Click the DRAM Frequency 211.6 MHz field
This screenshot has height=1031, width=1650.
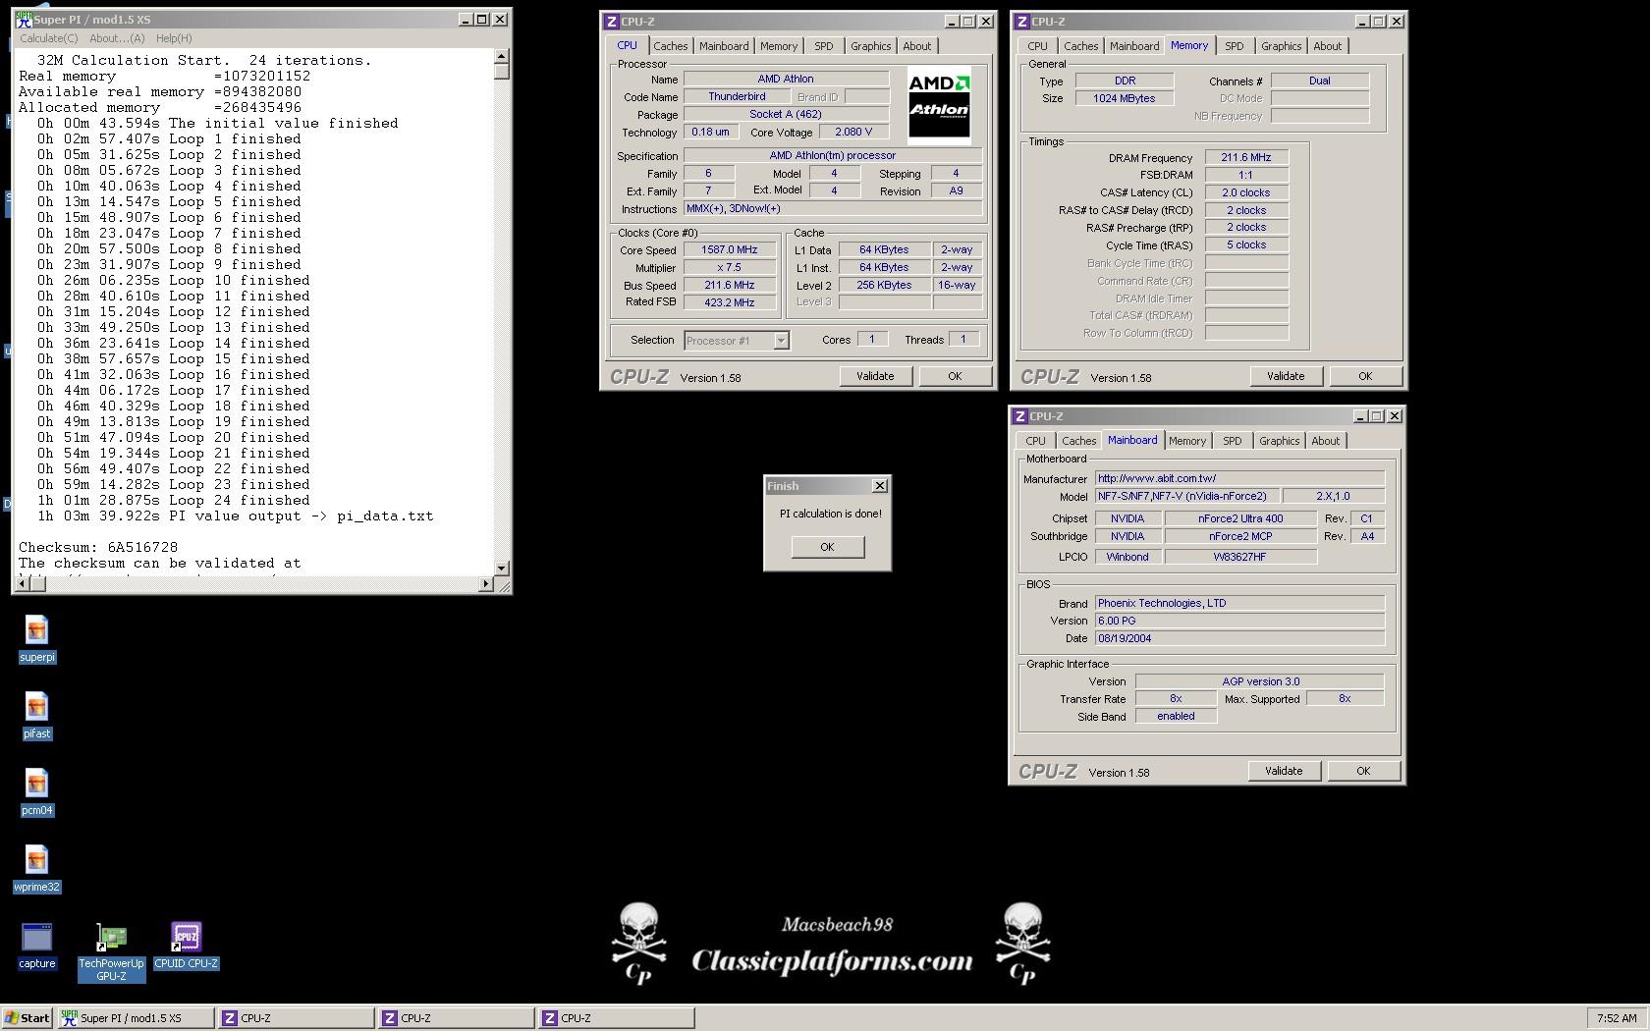[1246, 157]
